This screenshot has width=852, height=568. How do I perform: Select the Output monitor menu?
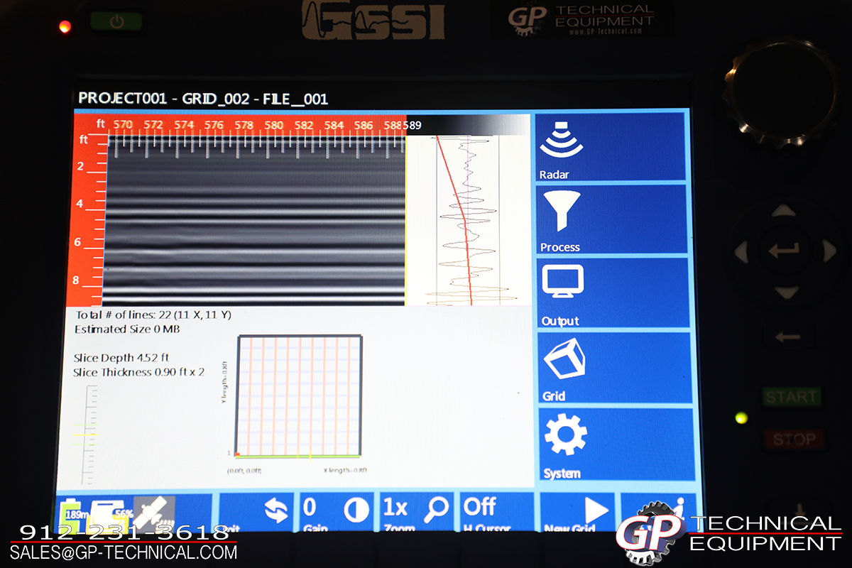coord(611,294)
